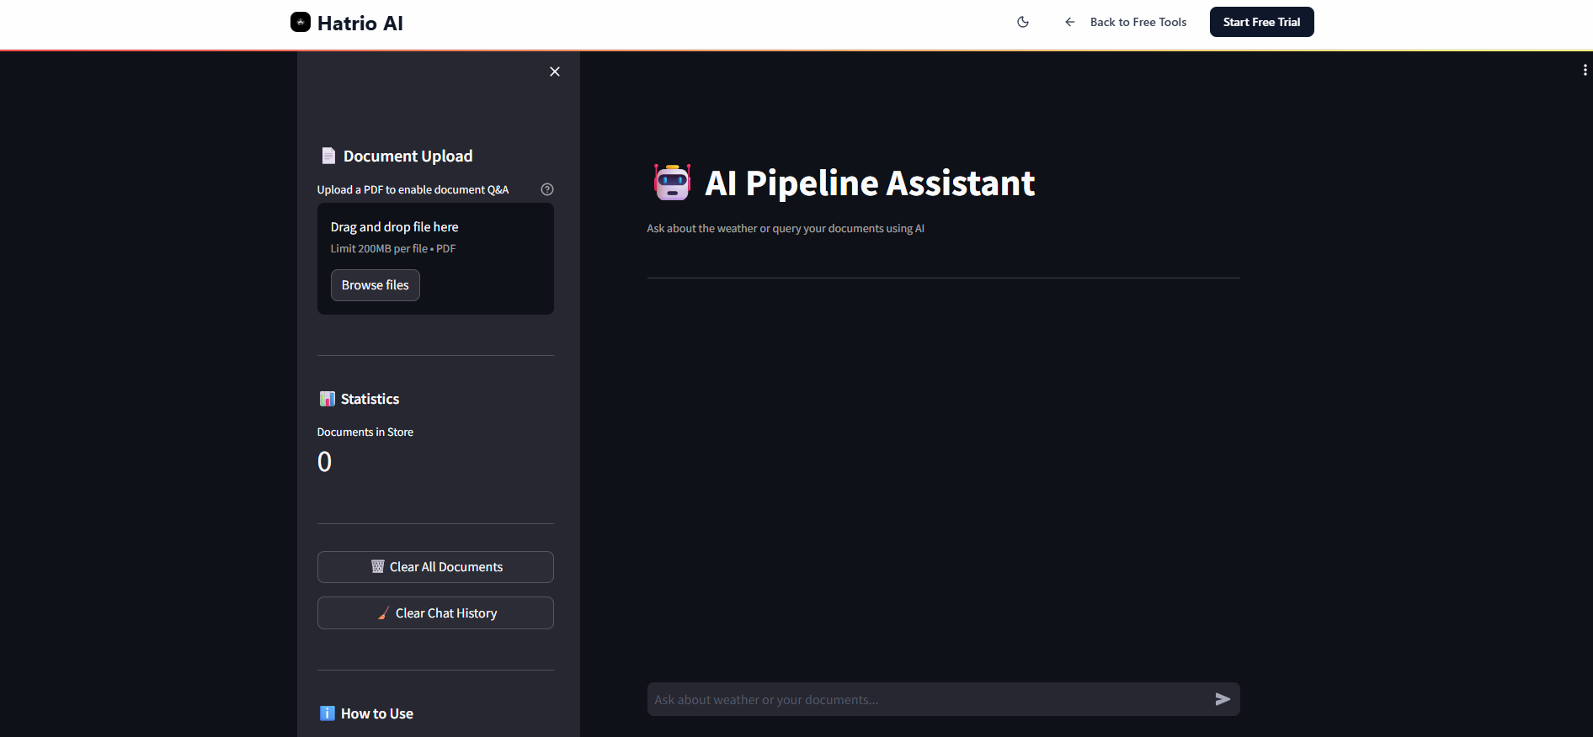Click the Drag and drop file here area
Viewport: 1593px width, 737px height.
pos(435,259)
